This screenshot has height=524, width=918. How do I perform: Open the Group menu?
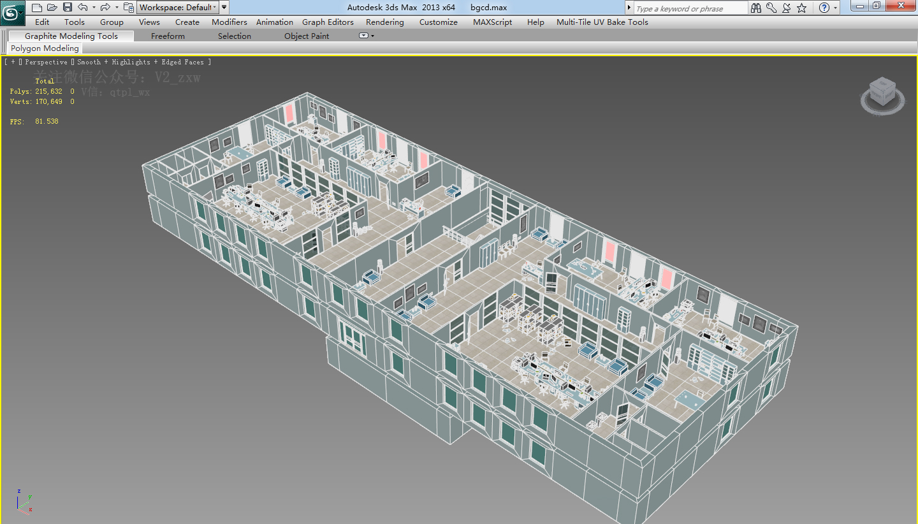(112, 22)
